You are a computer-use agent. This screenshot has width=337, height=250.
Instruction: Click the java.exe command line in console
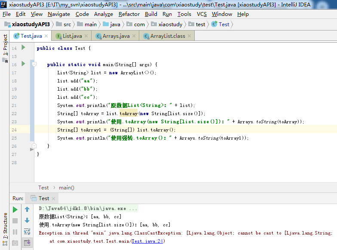coord(88,209)
